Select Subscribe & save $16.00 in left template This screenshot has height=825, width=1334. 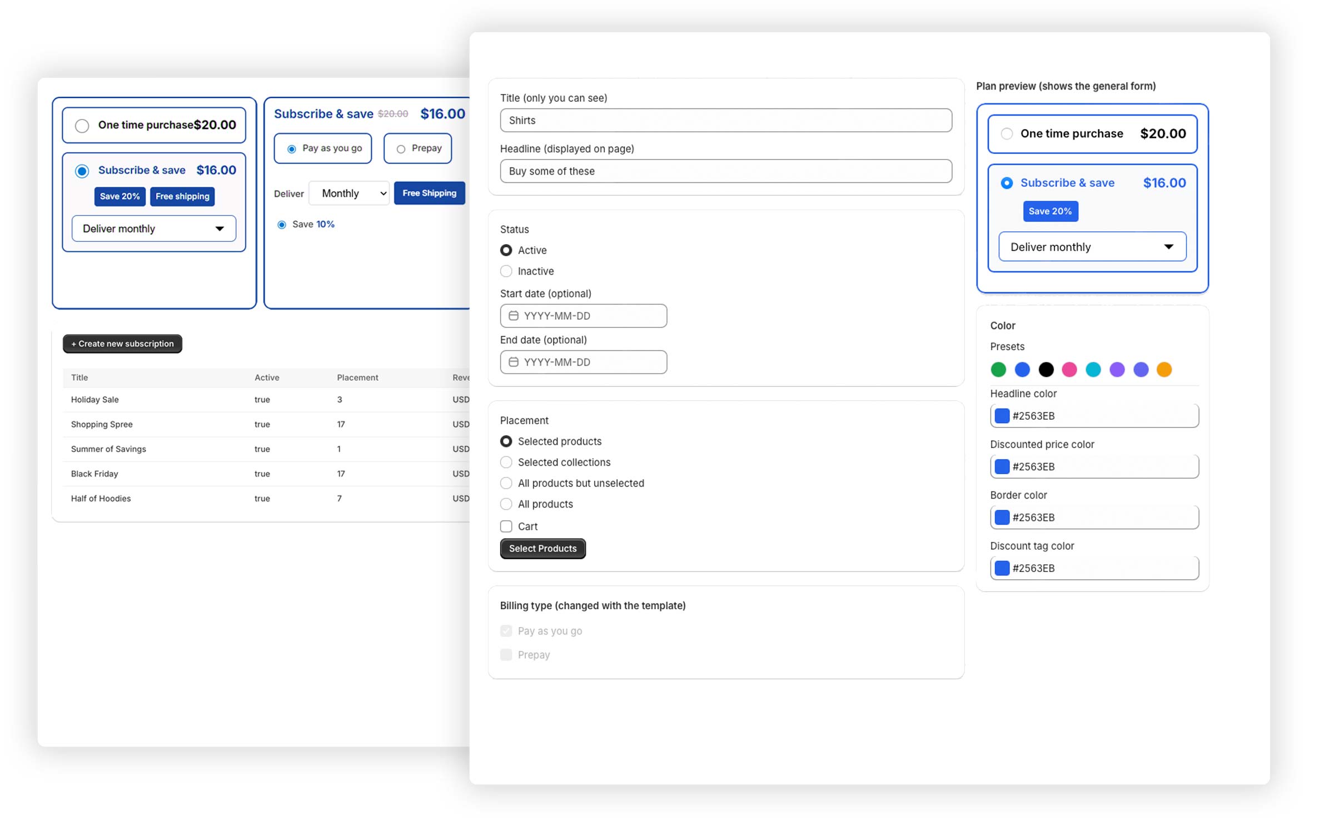coord(82,171)
